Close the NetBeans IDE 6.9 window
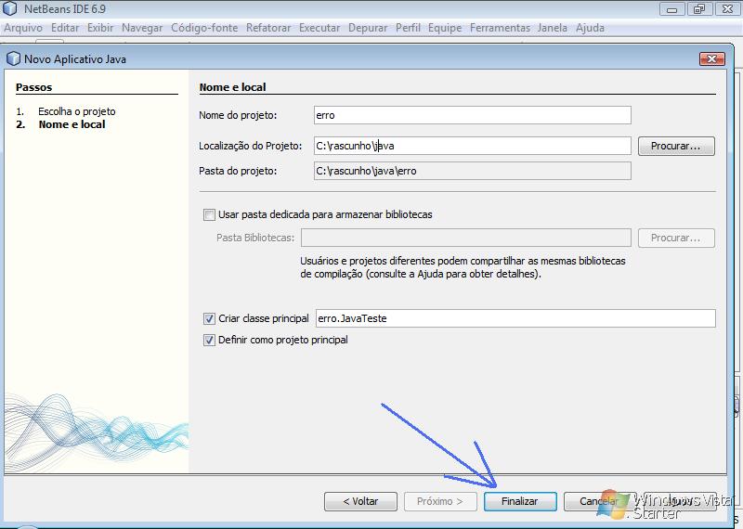The width and height of the screenshot is (743, 529). coord(727,9)
